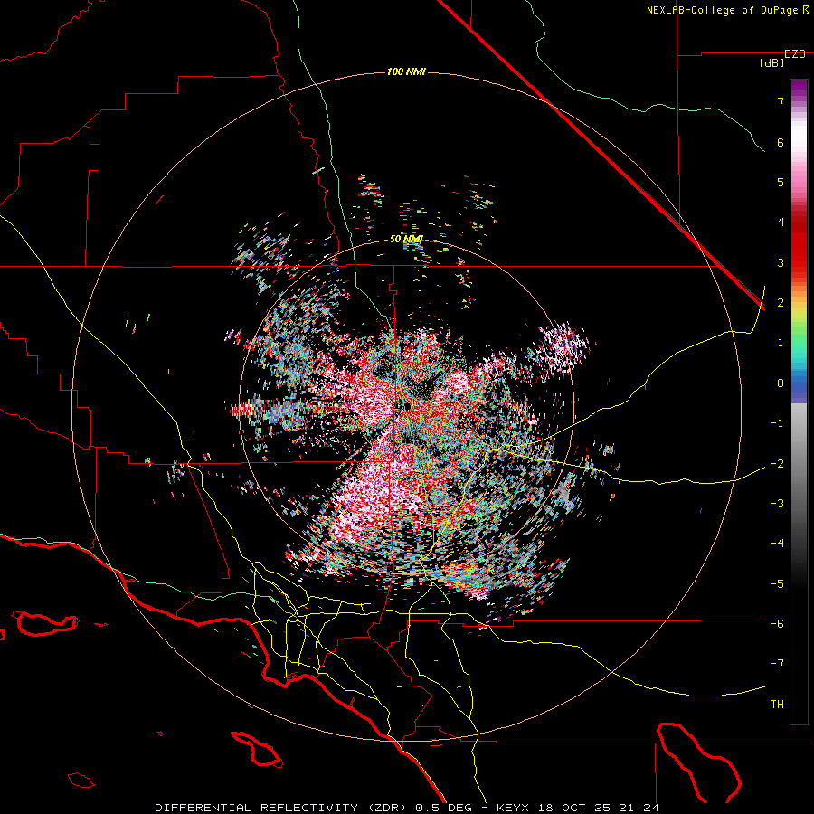The width and height of the screenshot is (814, 814).
Task: Click the positive '3' value on dB scale
Action: pyautogui.click(x=781, y=262)
